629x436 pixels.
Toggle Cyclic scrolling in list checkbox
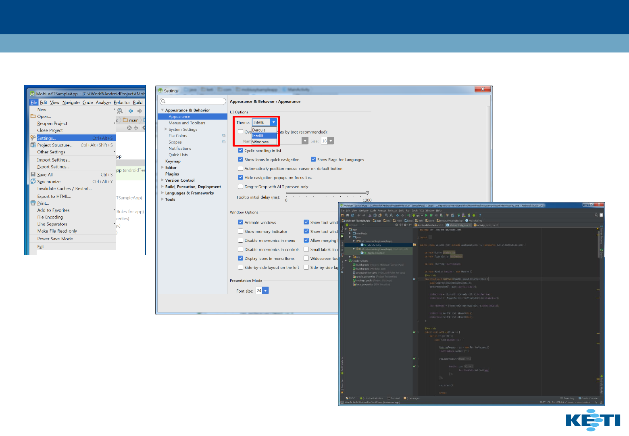tap(241, 150)
